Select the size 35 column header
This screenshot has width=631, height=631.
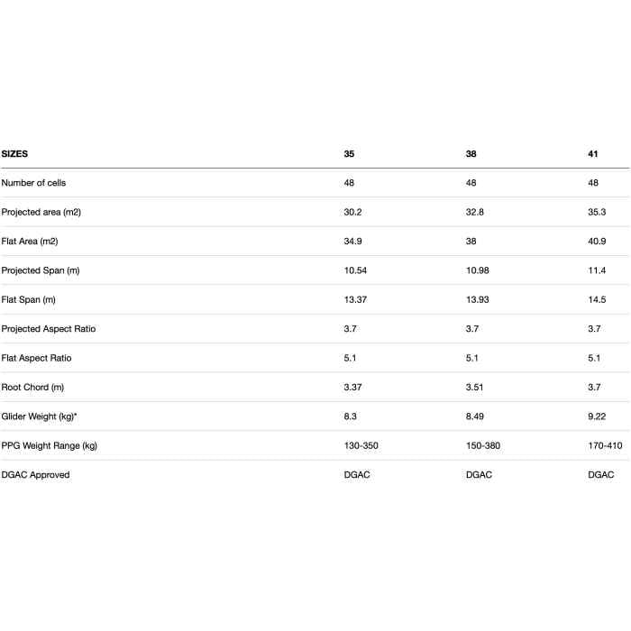pyautogui.click(x=349, y=154)
